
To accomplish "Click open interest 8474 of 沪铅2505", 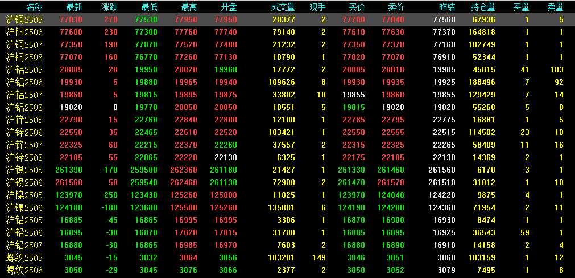I will [486, 220].
